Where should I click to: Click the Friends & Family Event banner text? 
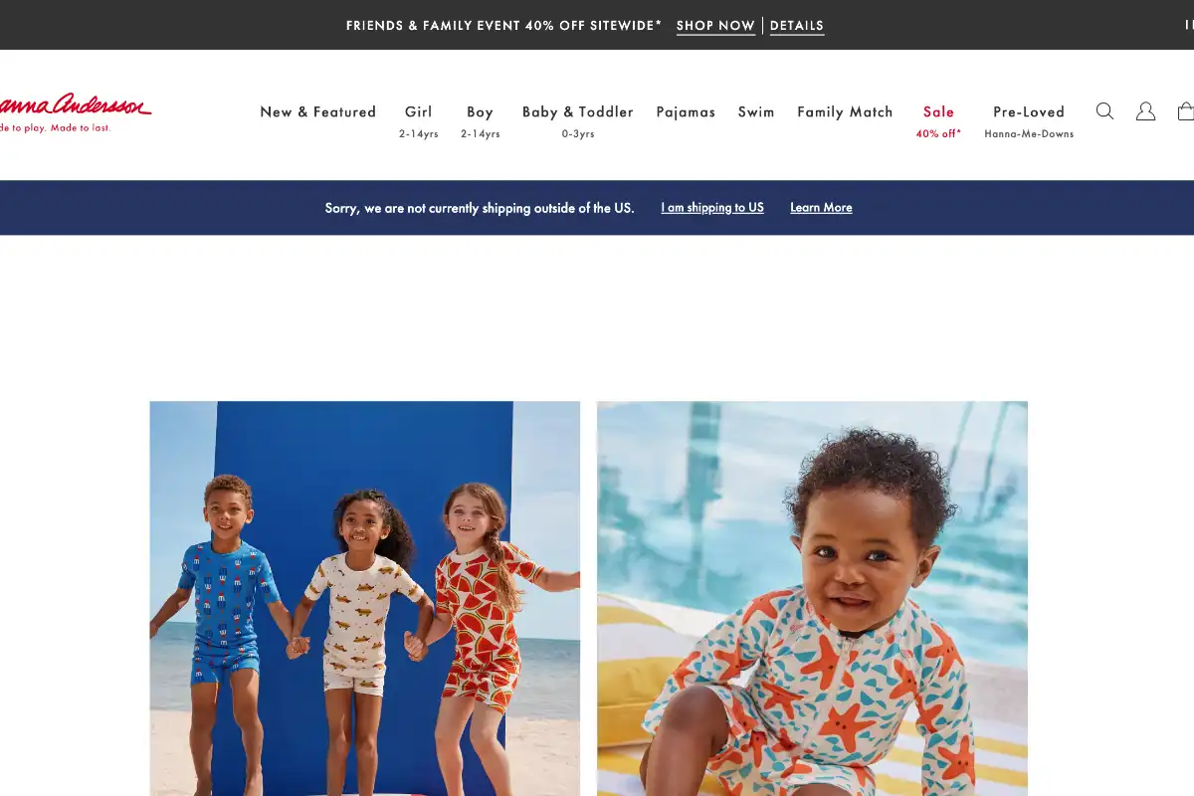pos(503,26)
